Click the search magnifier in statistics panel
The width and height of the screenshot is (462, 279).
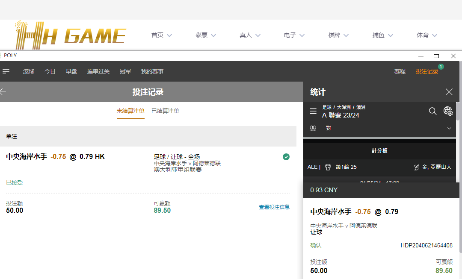click(x=432, y=111)
